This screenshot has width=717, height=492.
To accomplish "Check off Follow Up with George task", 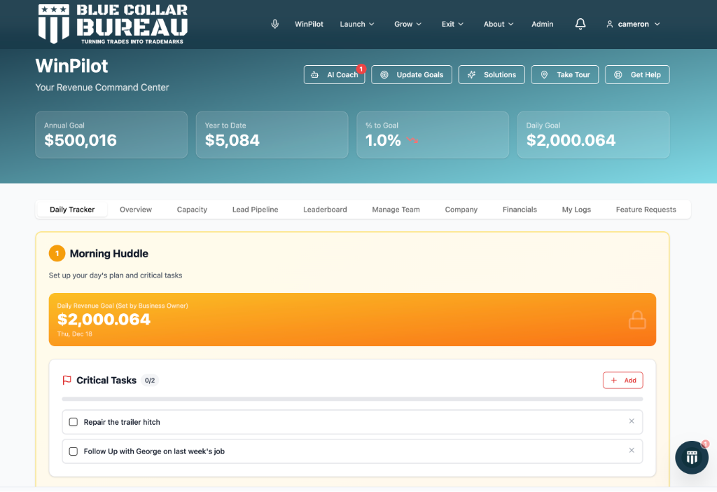I will (x=73, y=451).
